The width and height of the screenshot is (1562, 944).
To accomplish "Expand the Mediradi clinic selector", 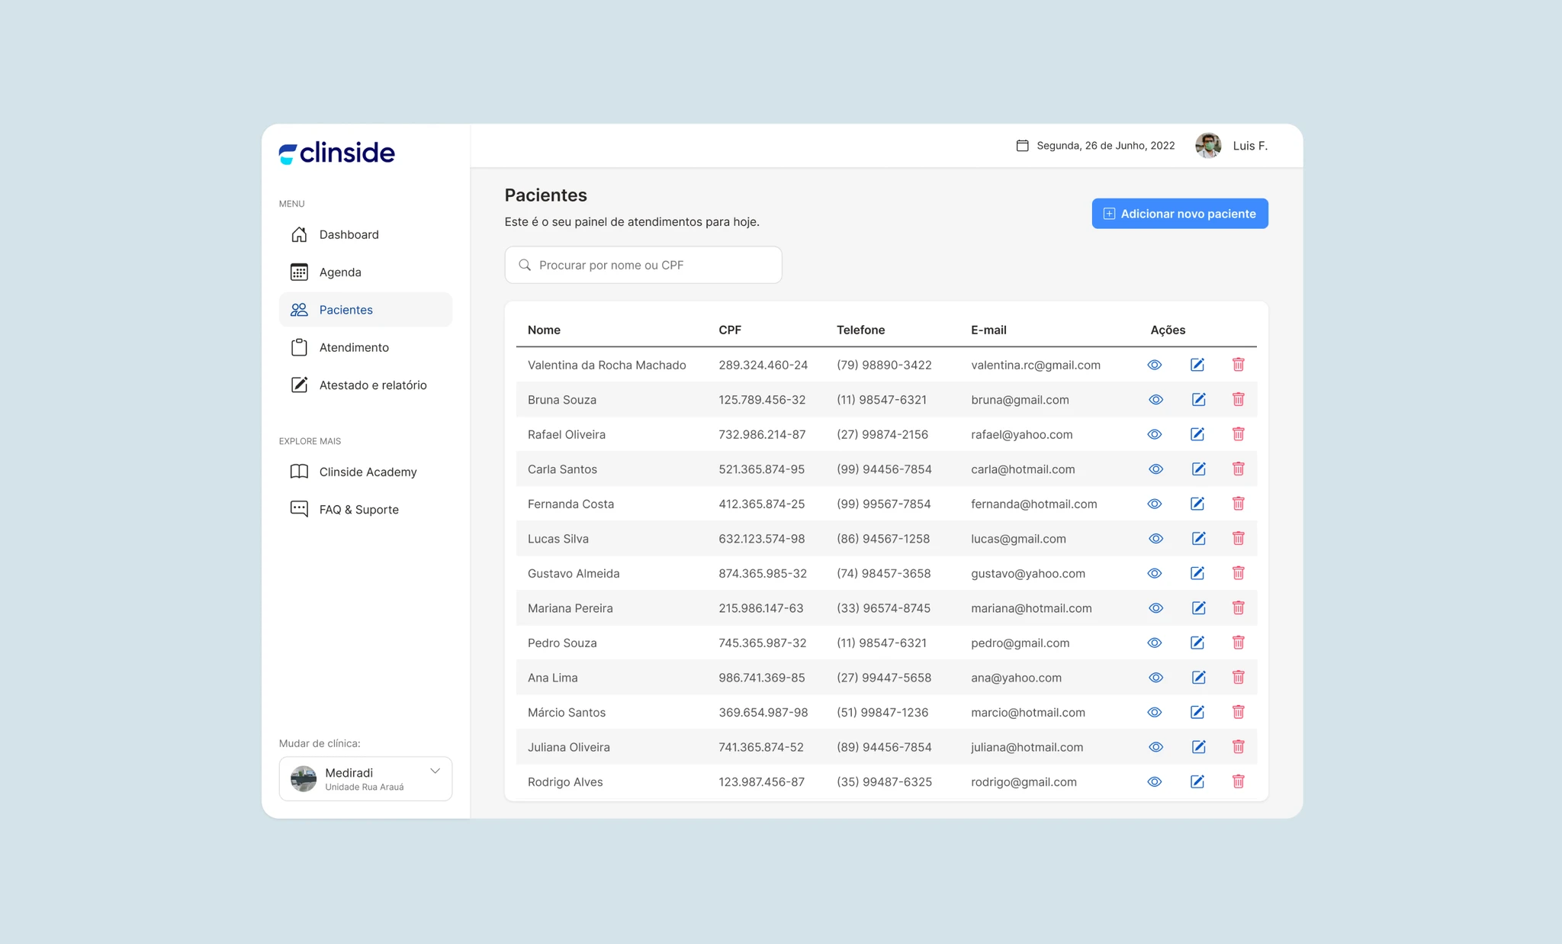I will click(x=365, y=778).
